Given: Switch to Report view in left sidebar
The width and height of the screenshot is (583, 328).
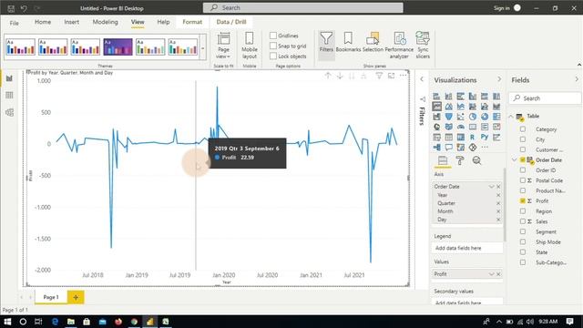Looking at the screenshot, I should (x=9, y=78).
